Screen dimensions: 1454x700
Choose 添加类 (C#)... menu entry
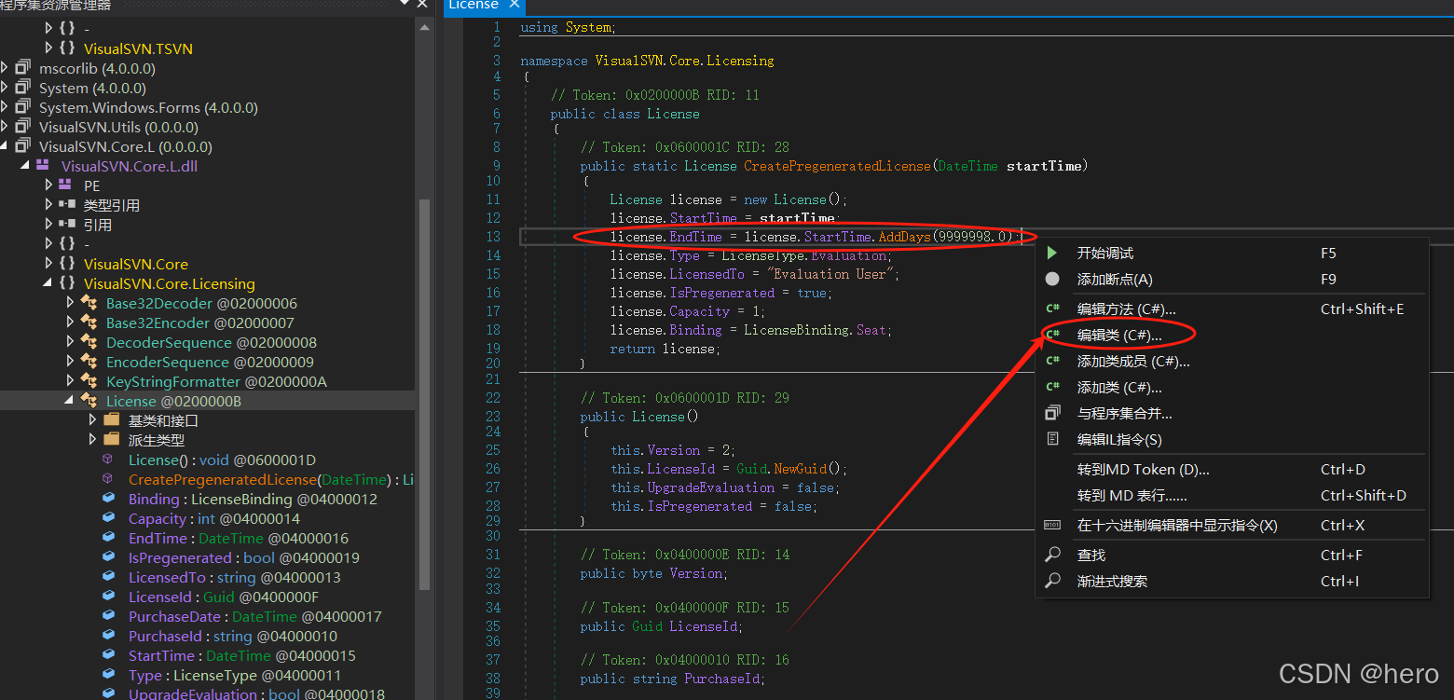point(1232,387)
